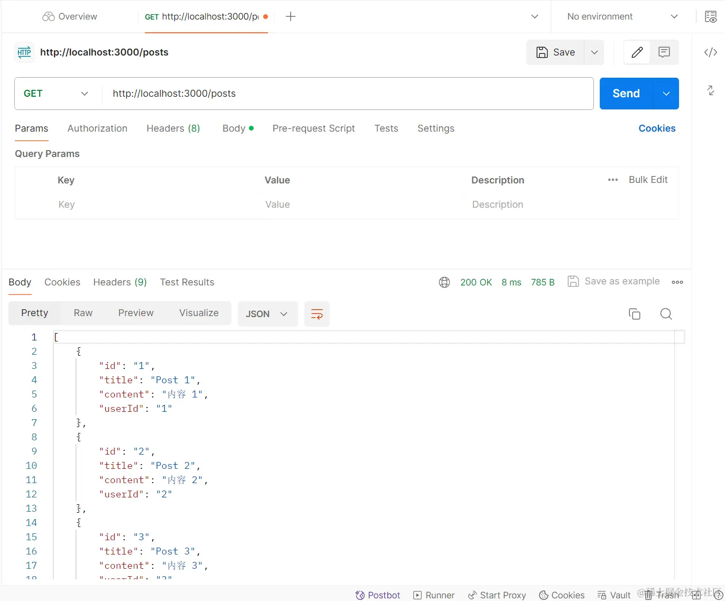The width and height of the screenshot is (725, 601).
Task: Click the request name http://localhost:3000/posts
Action: coord(104,52)
